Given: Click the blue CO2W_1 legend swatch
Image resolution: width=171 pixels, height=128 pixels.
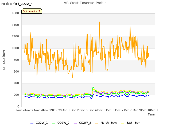Looking at the screenshot, I should click(32, 123).
